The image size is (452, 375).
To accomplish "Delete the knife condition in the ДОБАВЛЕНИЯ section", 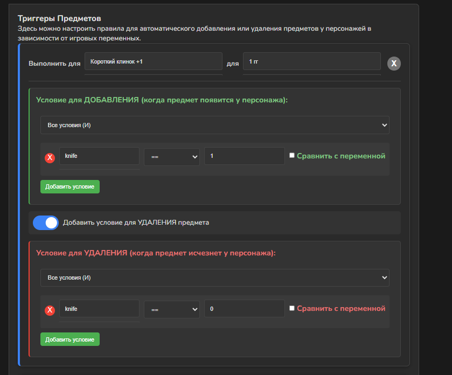I will pos(50,157).
